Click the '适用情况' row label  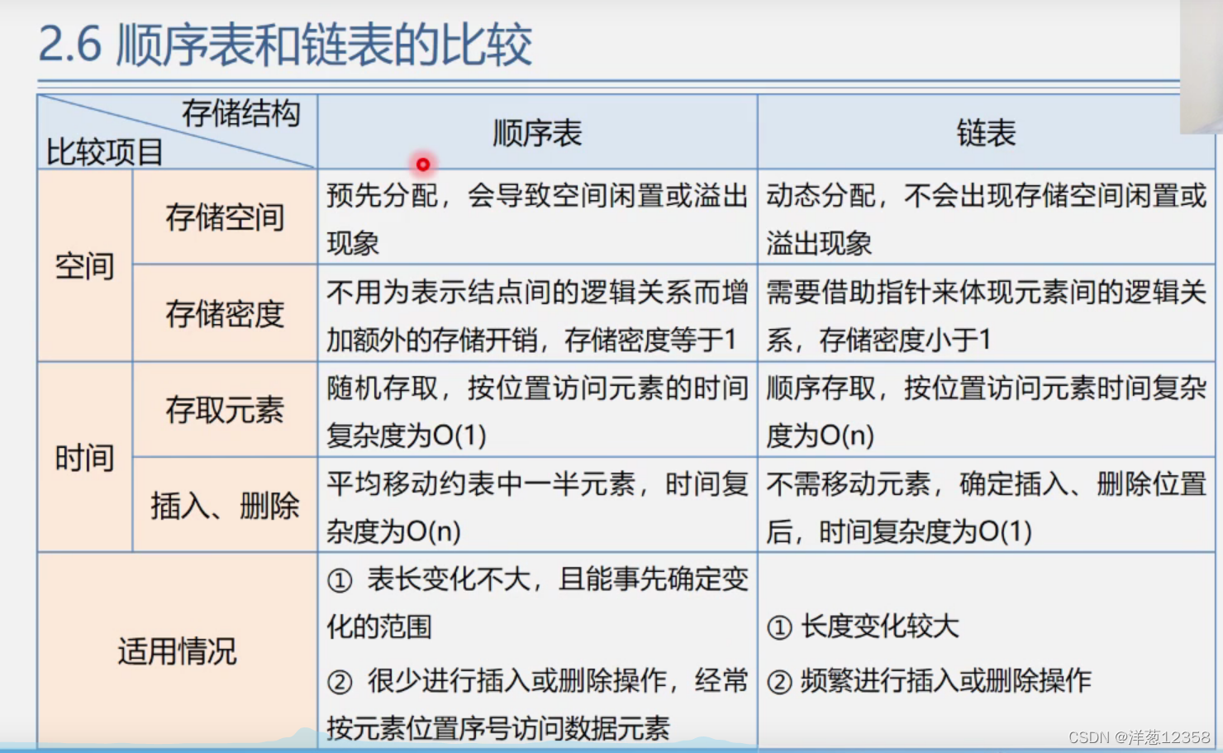(177, 651)
